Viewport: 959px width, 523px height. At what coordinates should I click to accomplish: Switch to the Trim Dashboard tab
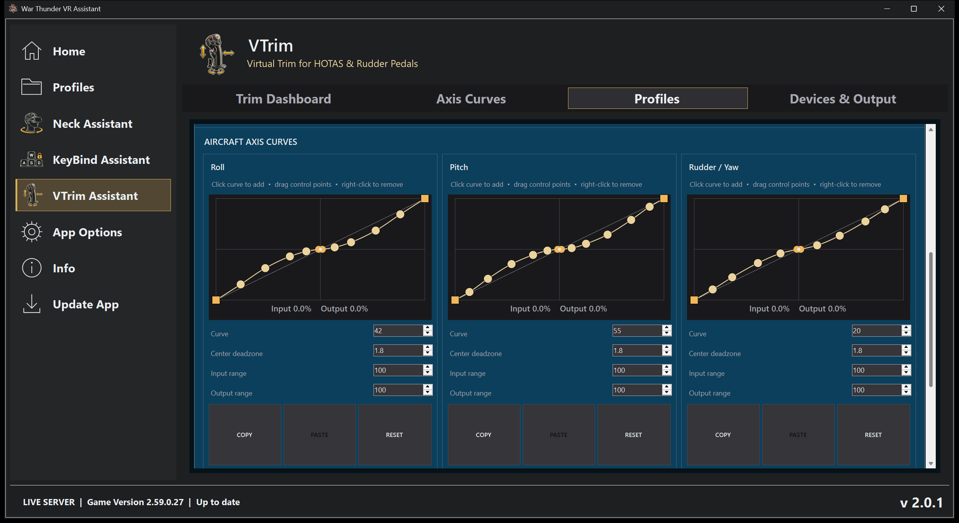(283, 99)
